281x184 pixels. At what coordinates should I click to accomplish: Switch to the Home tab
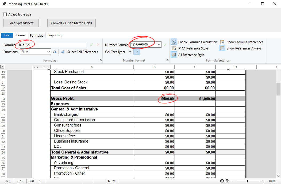pyautogui.click(x=20, y=35)
